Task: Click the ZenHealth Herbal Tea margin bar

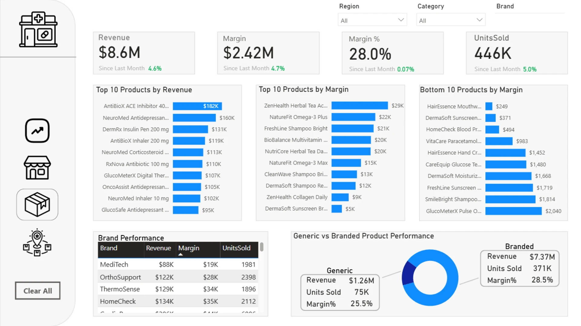Action: point(359,105)
